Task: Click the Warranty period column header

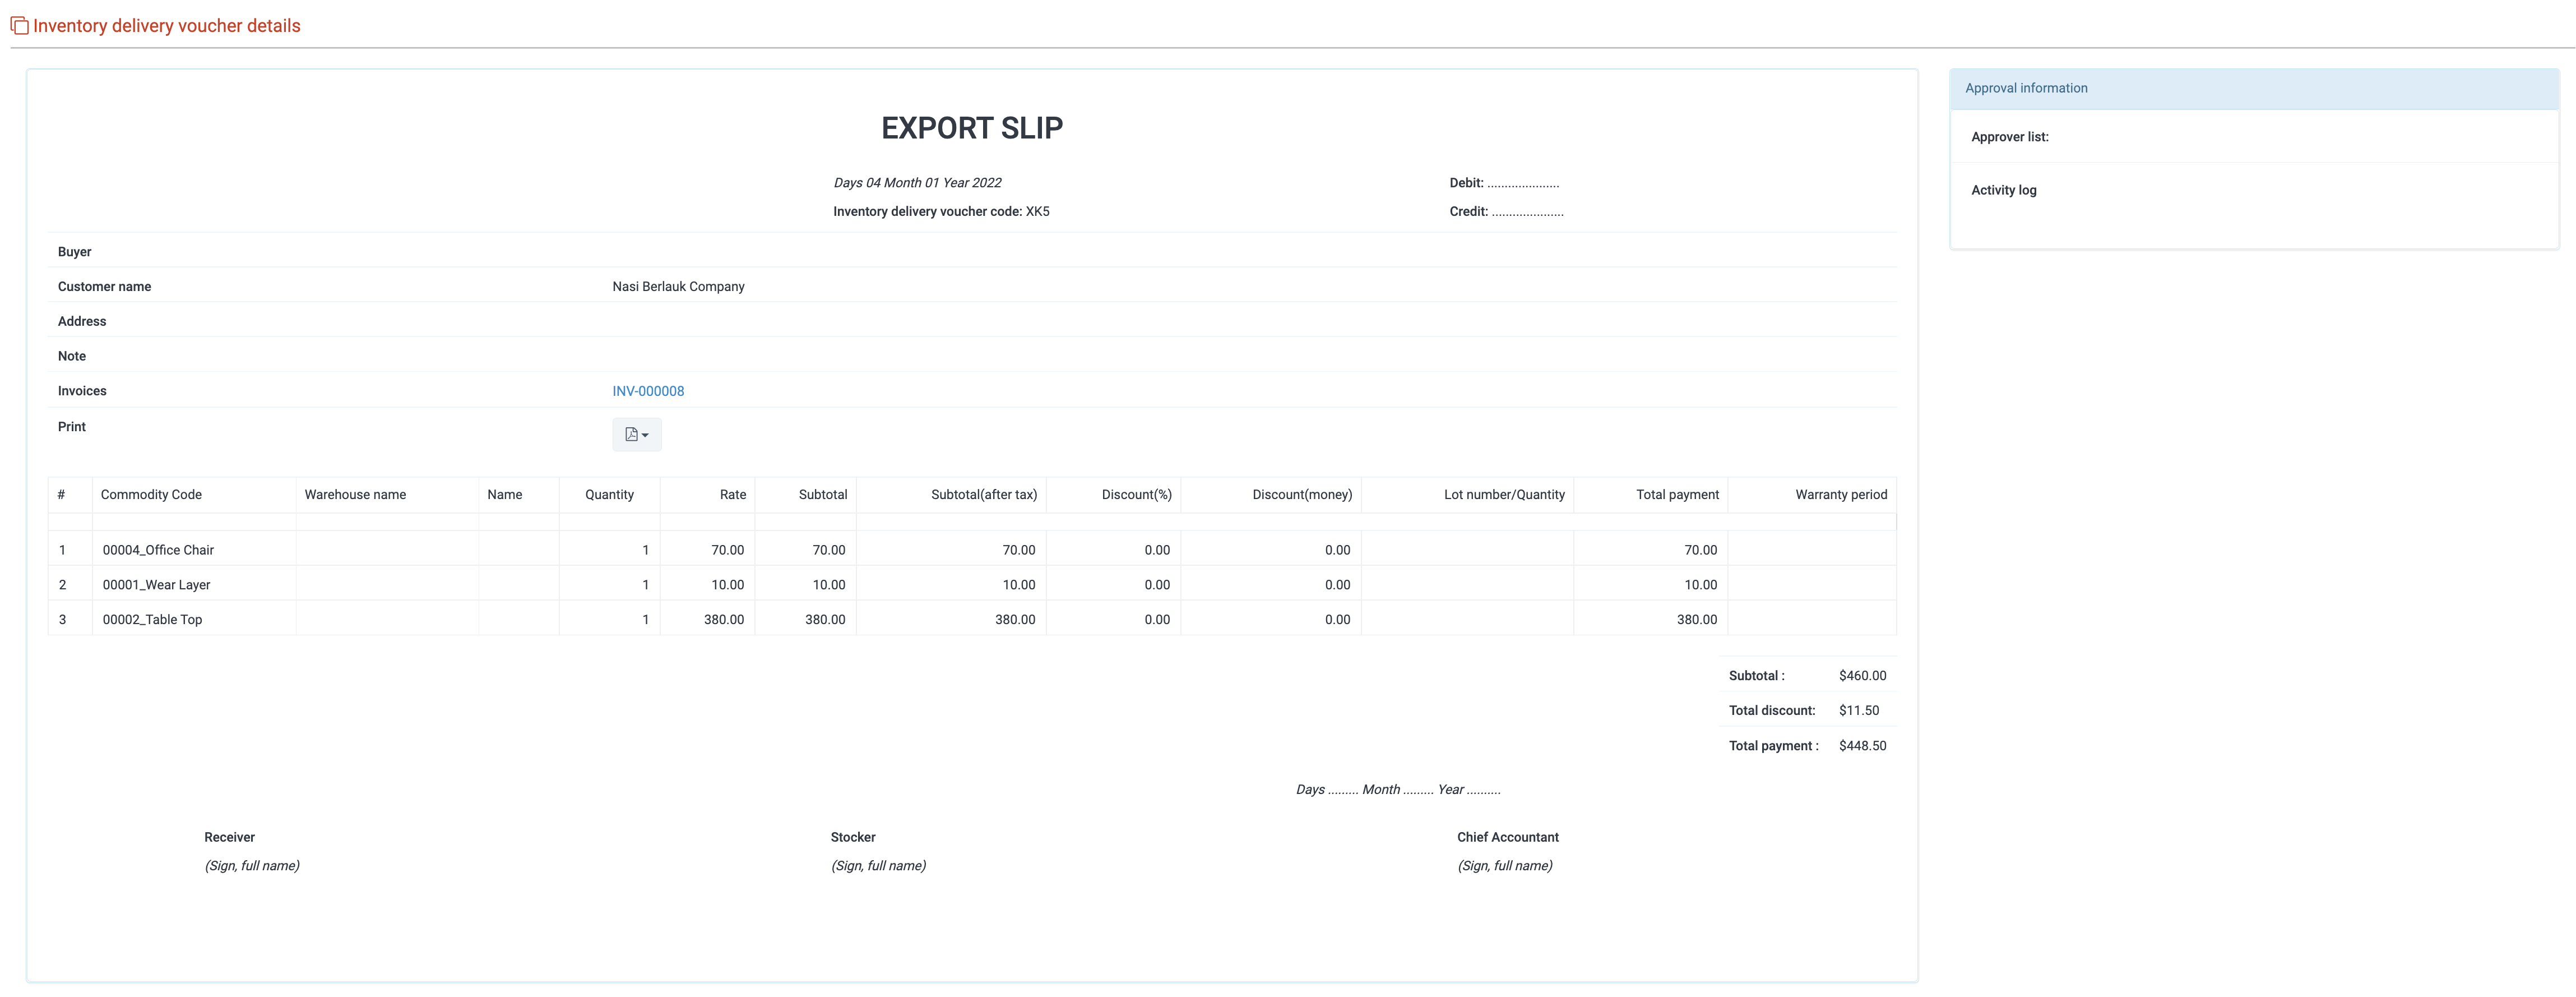Action: pyautogui.click(x=1840, y=495)
